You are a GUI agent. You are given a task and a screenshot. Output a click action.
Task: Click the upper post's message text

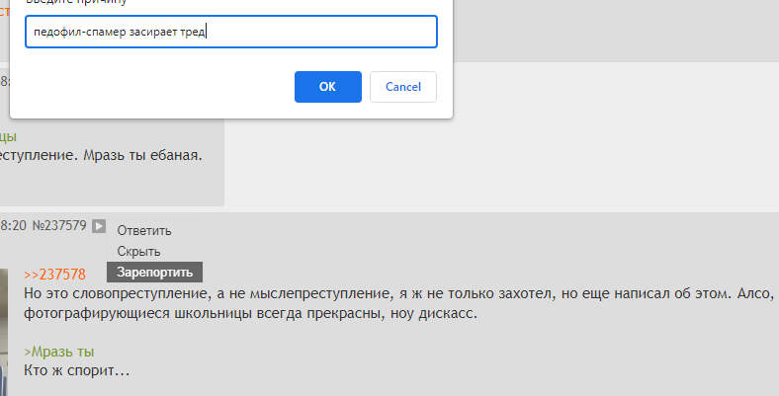[x=99, y=155]
